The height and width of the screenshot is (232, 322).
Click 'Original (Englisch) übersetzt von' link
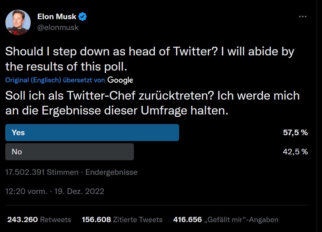point(55,80)
